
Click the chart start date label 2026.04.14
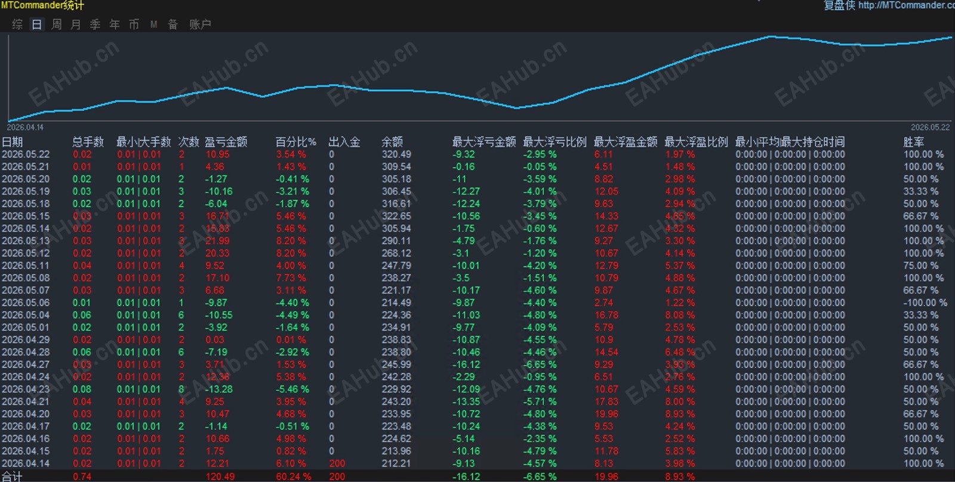point(25,128)
